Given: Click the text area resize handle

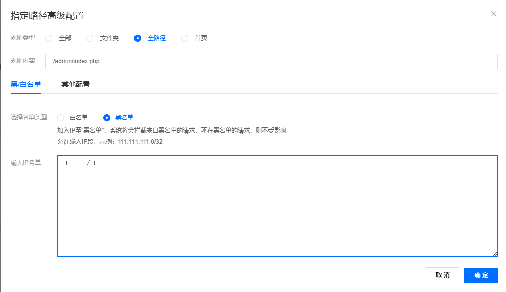Looking at the screenshot, I should click(x=495, y=254).
